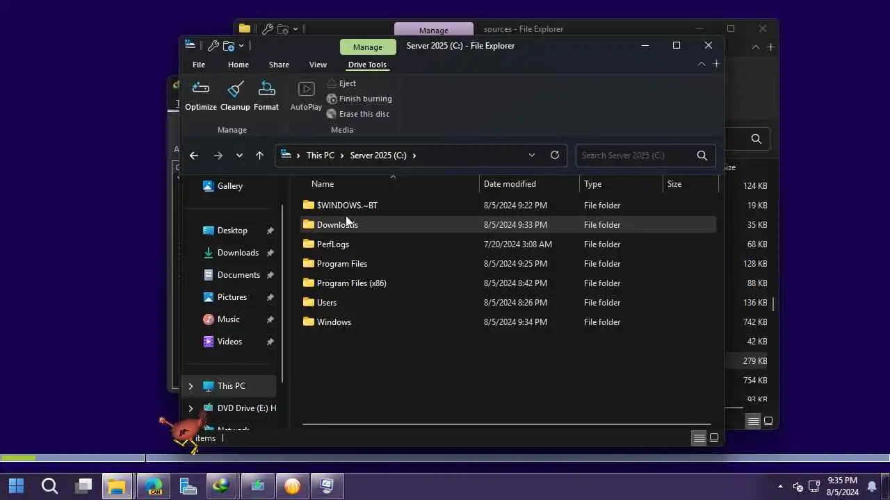Select the Format drive tool

point(266,96)
